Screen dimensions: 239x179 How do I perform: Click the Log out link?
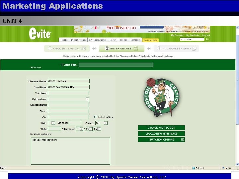tap(206, 35)
